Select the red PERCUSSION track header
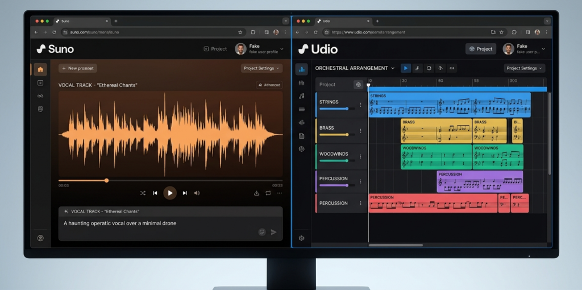Image resolution: width=582 pixels, height=290 pixels. 341,203
